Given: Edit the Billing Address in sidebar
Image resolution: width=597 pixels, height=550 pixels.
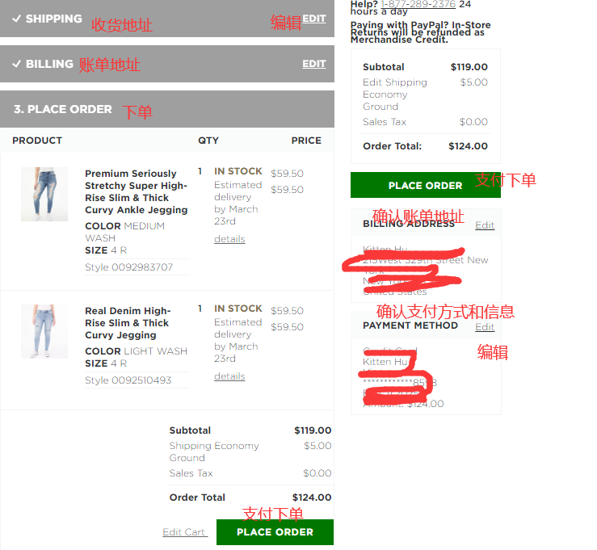Looking at the screenshot, I should (x=485, y=225).
